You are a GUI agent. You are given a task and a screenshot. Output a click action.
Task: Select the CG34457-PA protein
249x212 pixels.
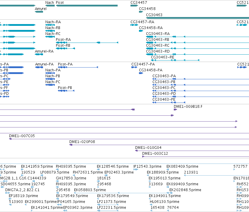point(134,67)
